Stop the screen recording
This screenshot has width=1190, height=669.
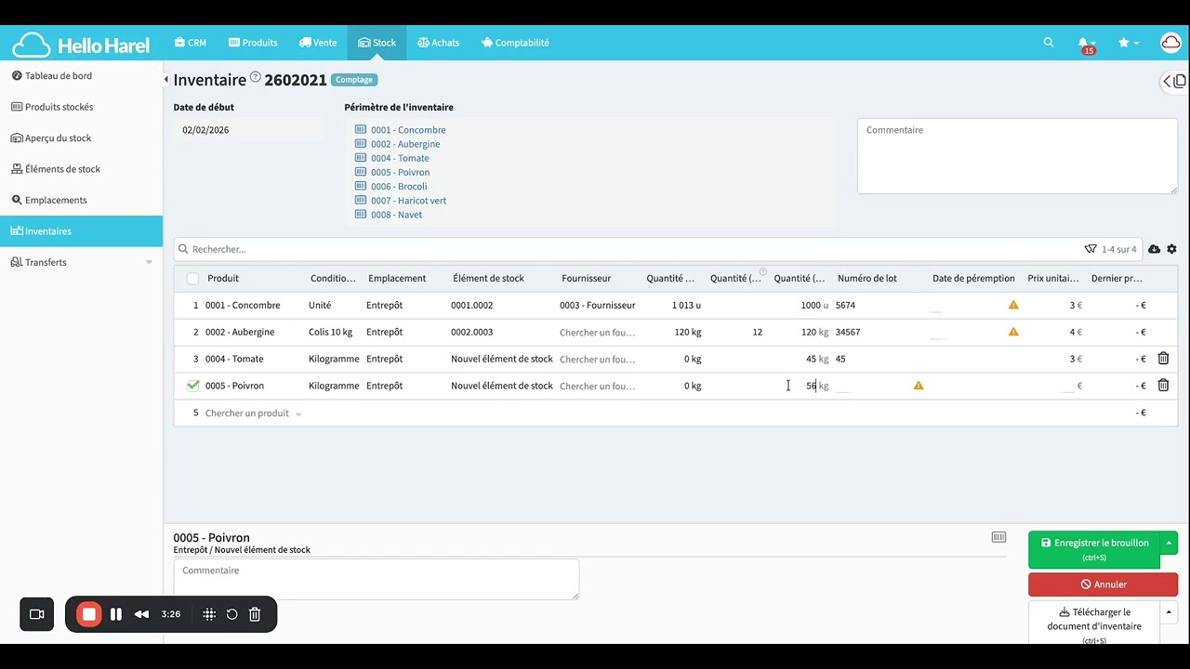[x=88, y=614]
